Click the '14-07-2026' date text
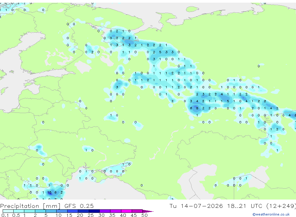 coord(202,206)
